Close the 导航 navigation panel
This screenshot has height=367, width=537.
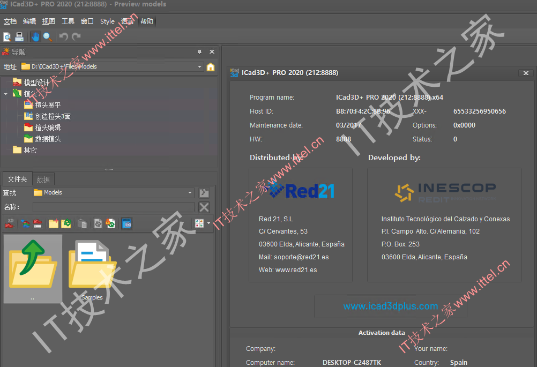point(212,51)
